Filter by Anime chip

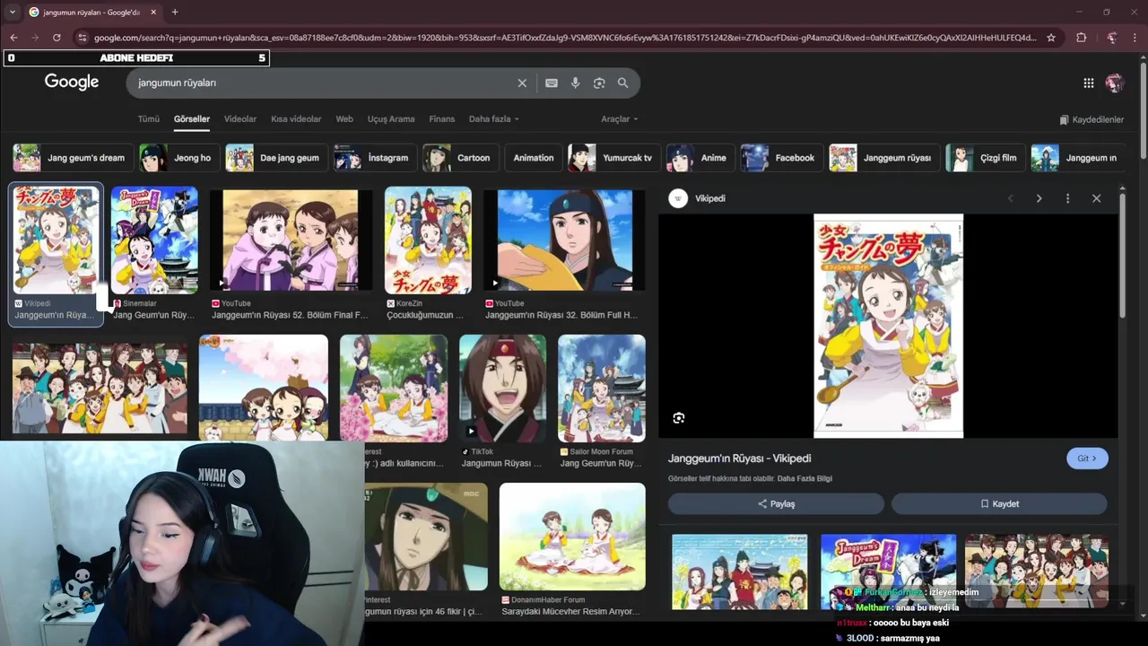pos(700,158)
